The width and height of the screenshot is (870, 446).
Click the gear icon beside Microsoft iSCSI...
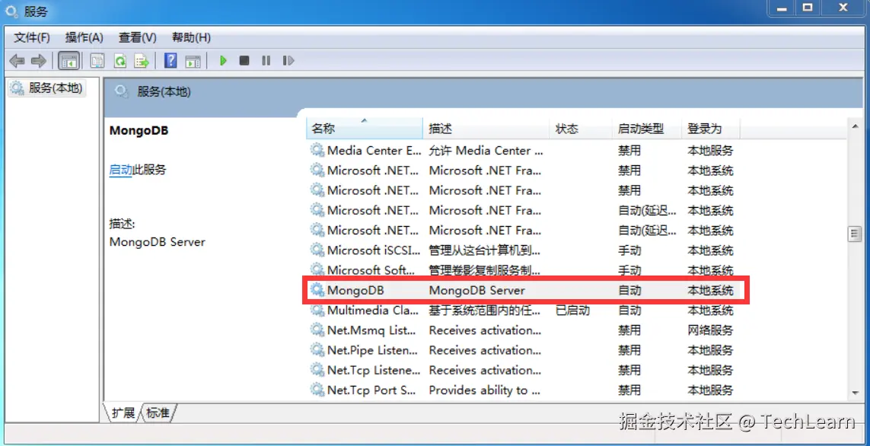coord(317,250)
